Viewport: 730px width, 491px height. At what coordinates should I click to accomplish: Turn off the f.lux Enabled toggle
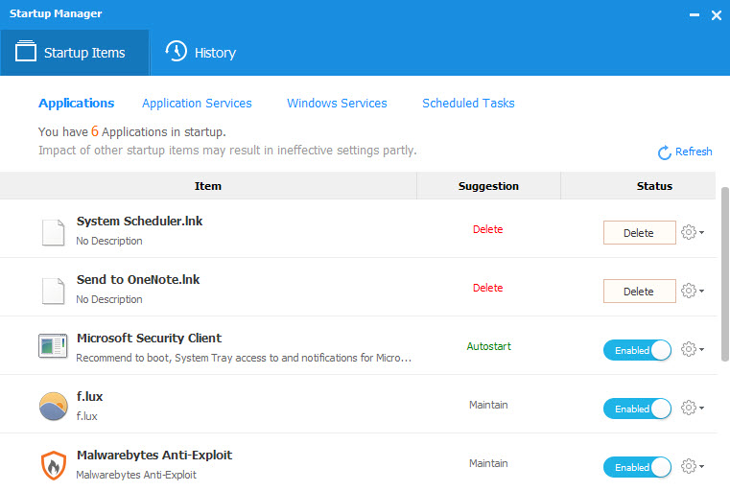pos(637,409)
